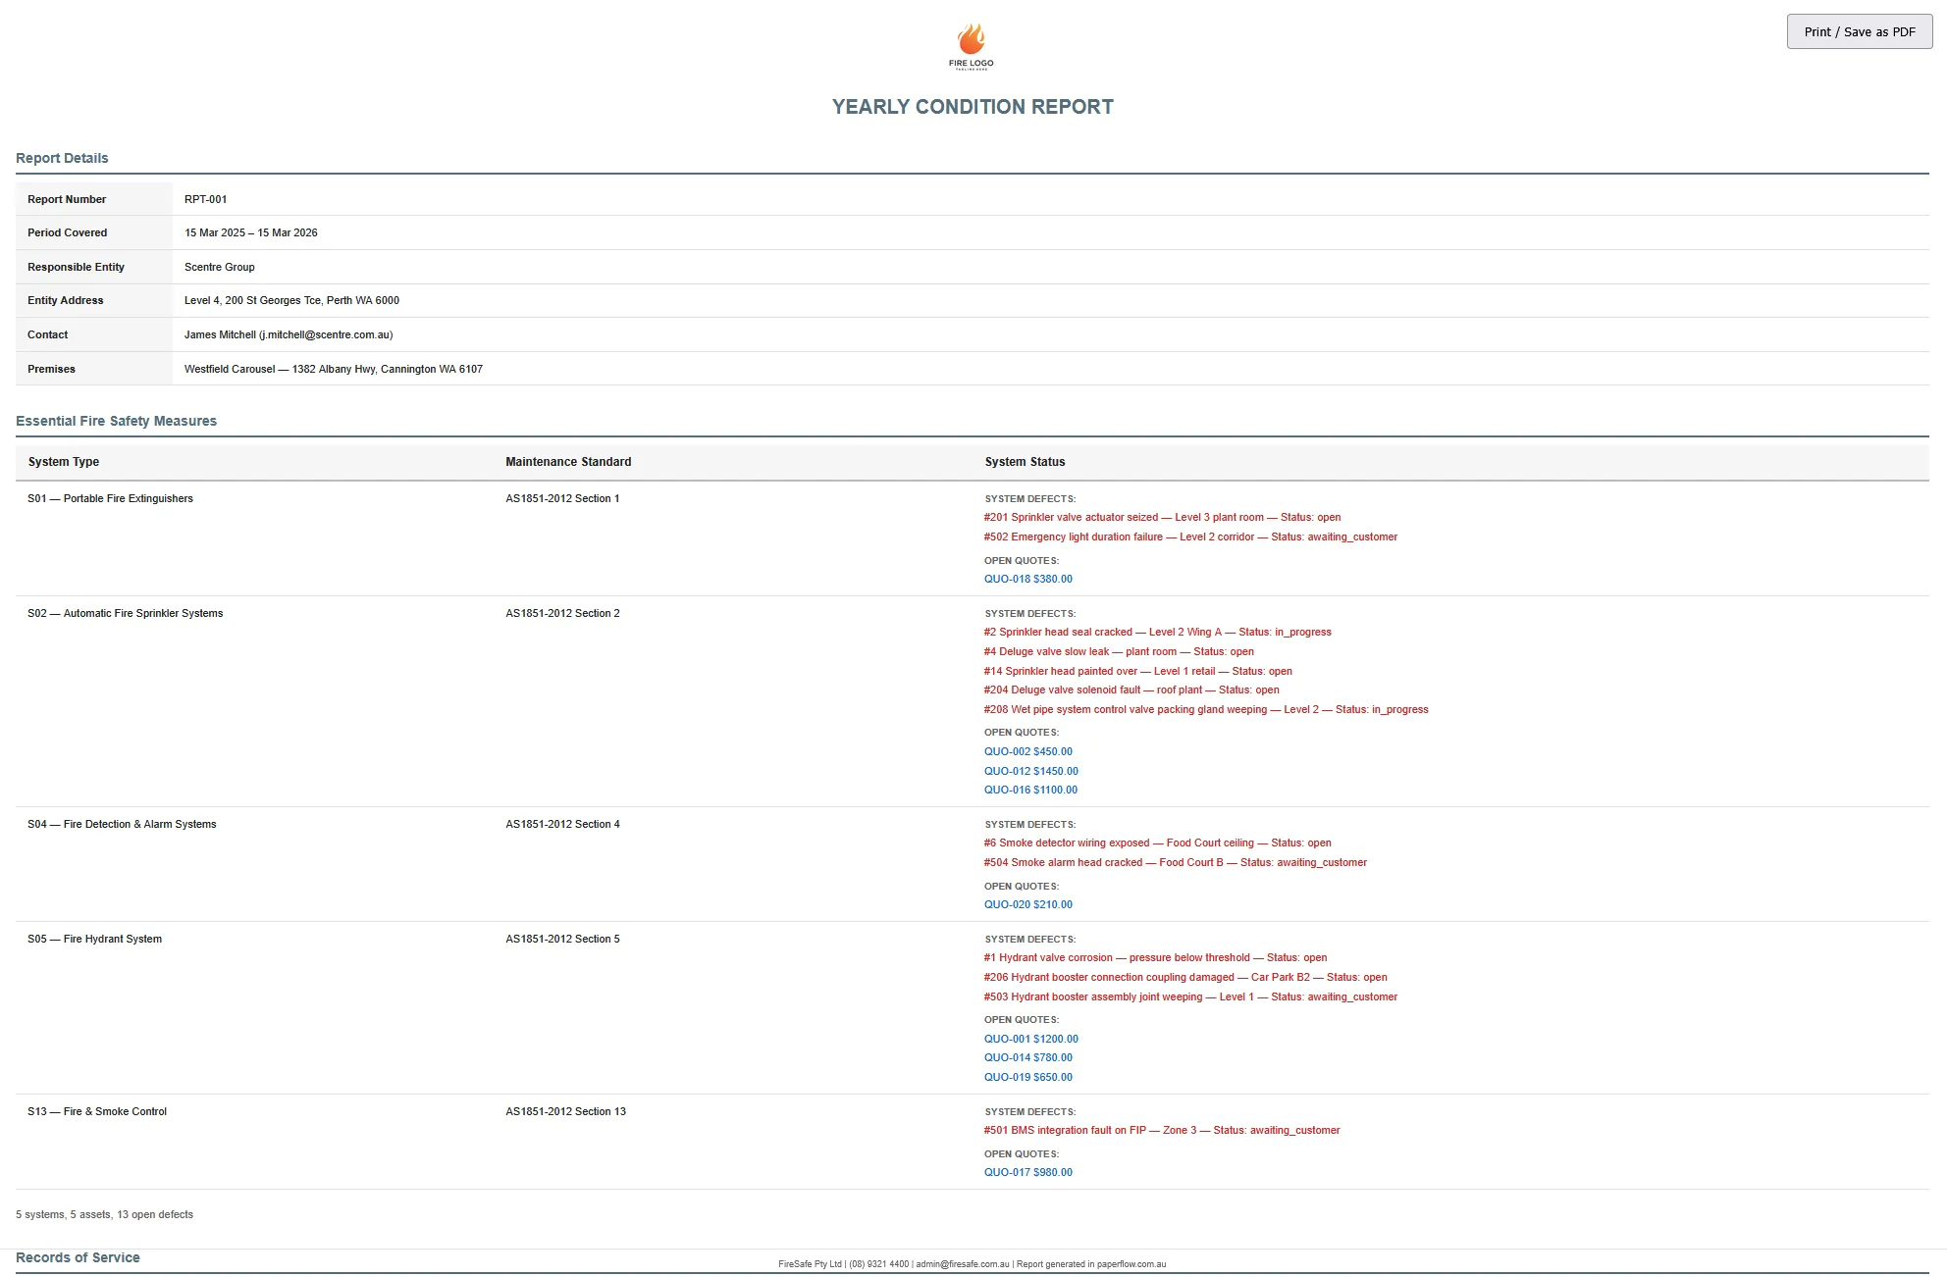The image size is (1947, 1277).
Task: Click the paperflow.com.au link in the footer
Action: [x=1132, y=1264]
